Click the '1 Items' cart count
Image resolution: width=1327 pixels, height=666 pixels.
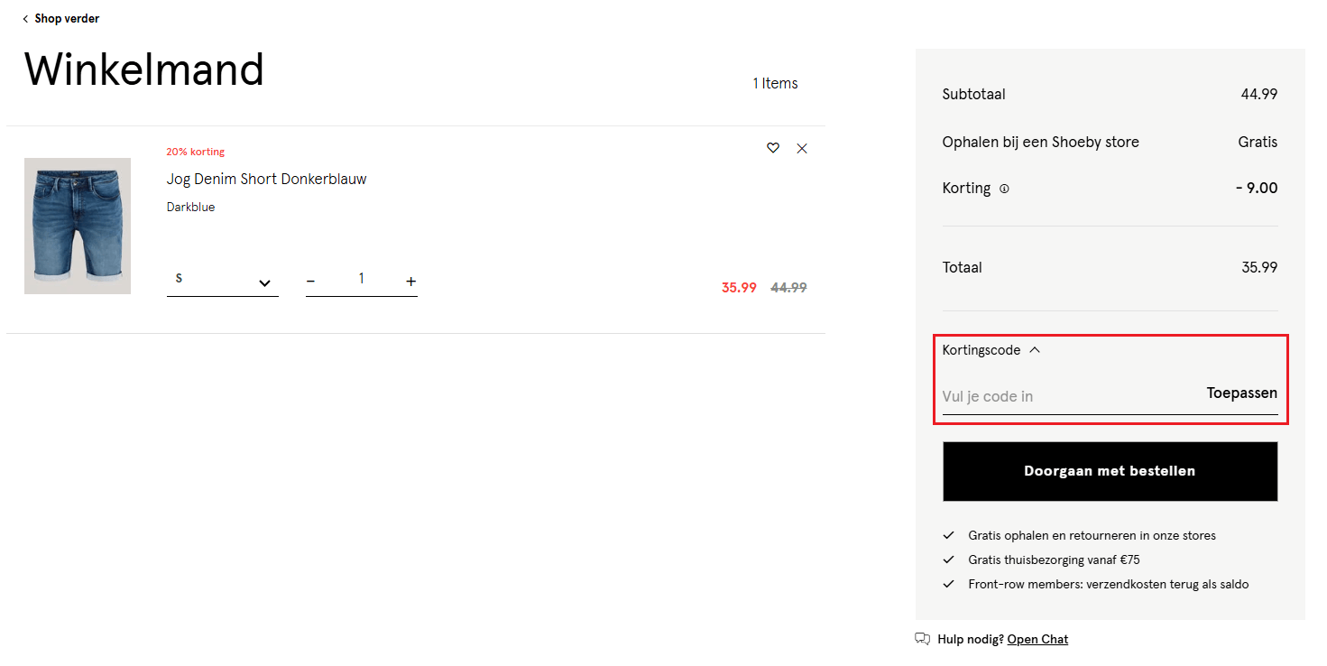coord(775,83)
